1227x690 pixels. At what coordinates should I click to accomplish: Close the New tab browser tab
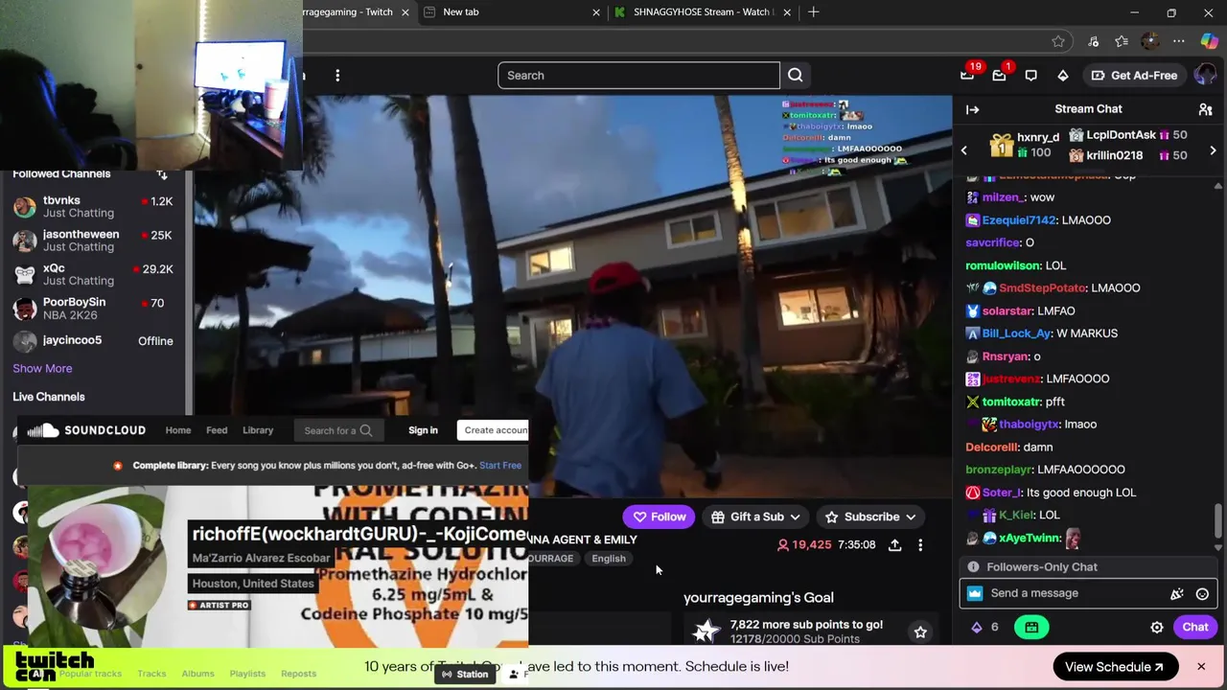coord(596,11)
